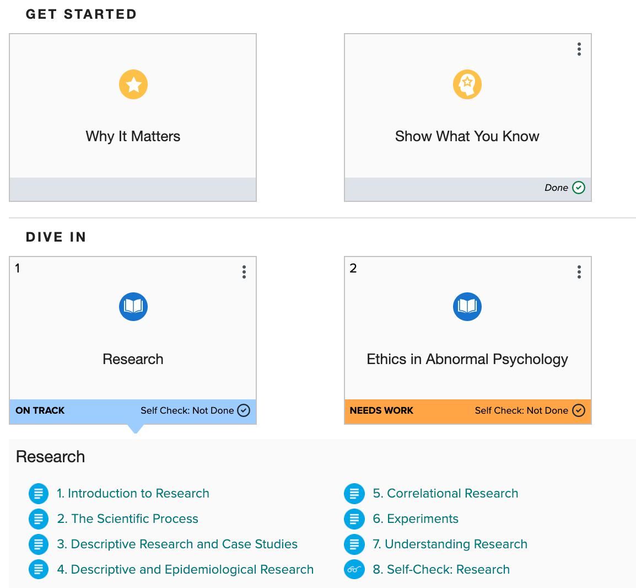Open Understanding Research lesson link
This screenshot has height=588, width=636.
pos(450,544)
